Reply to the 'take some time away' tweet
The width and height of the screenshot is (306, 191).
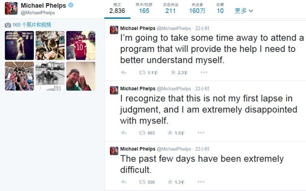pos(124,73)
